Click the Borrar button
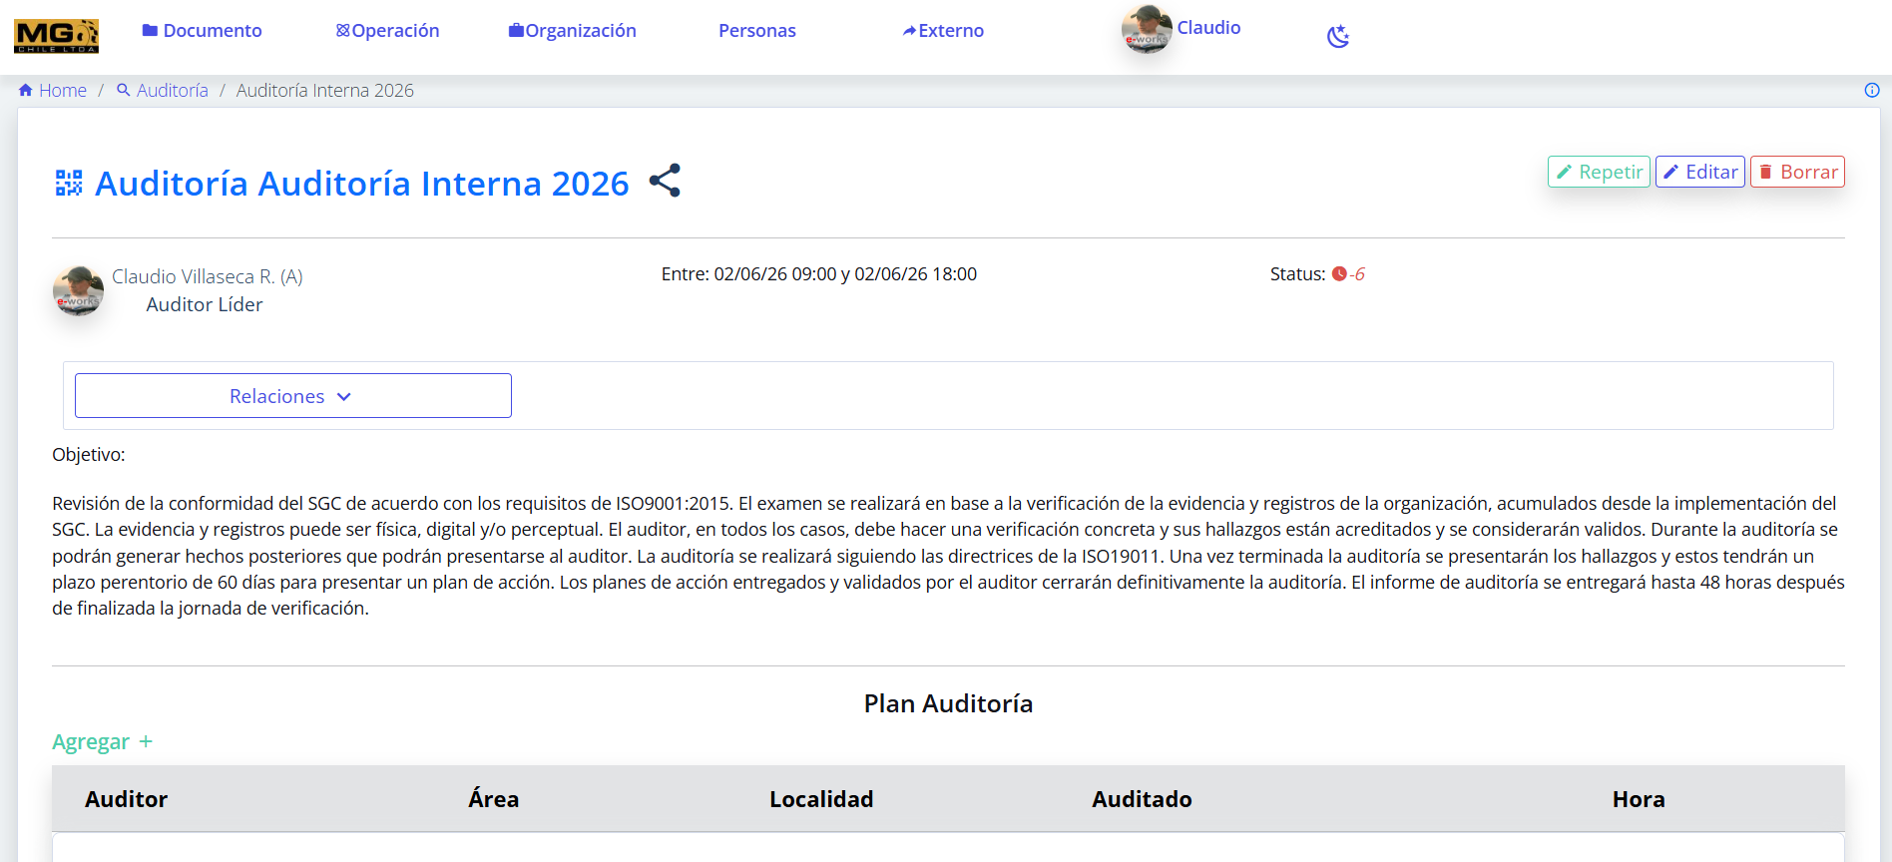This screenshot has height=862, width=1892. point(1797,172)
